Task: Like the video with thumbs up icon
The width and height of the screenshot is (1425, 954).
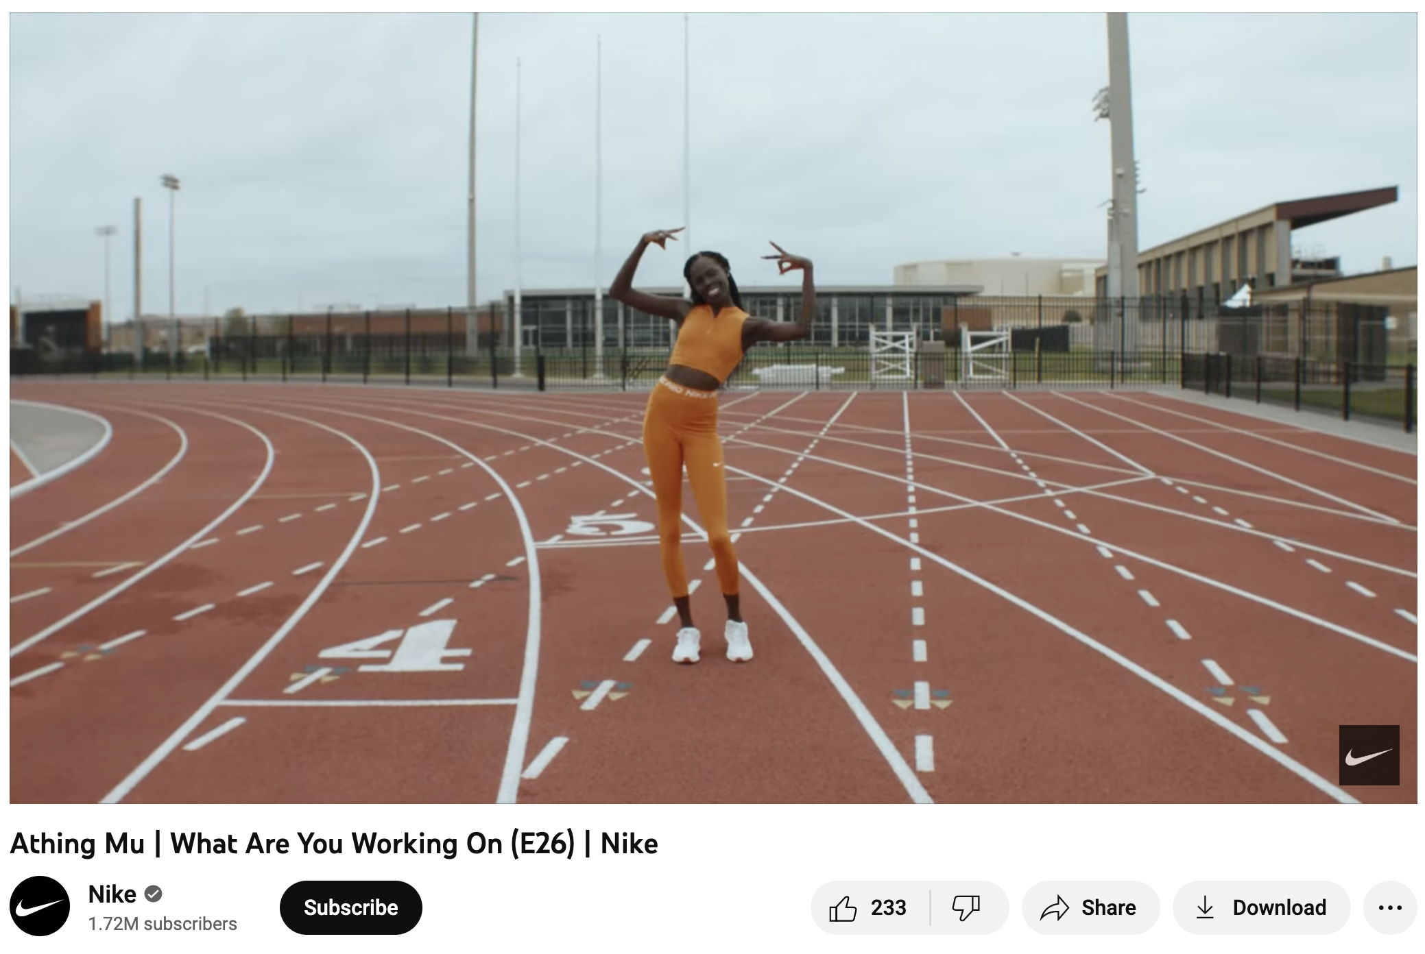Action: (843, 907)
